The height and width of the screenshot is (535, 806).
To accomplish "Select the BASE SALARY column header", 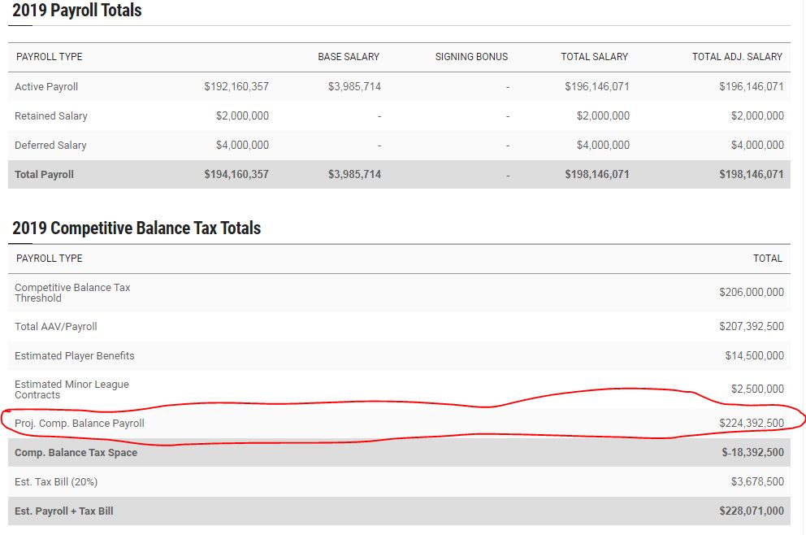I will (x=348, y=57).
